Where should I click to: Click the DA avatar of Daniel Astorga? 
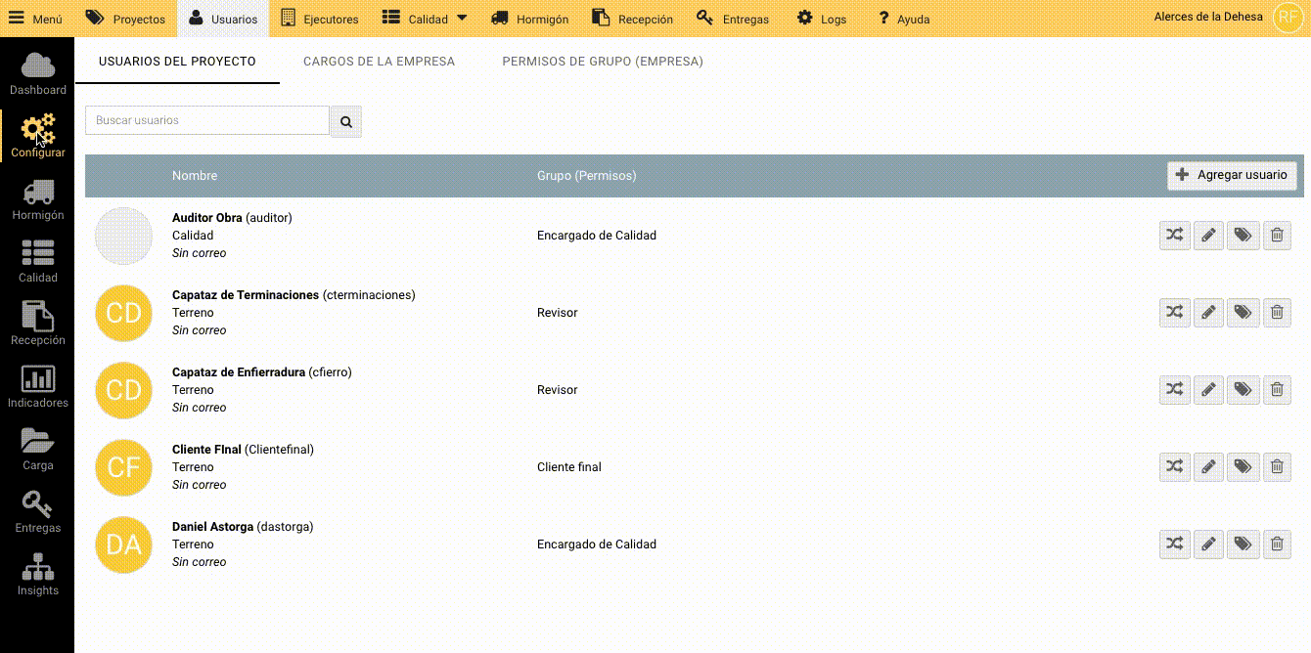click(x=123, y=544)
